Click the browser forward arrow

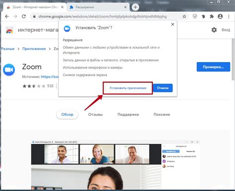pos(15,16)
